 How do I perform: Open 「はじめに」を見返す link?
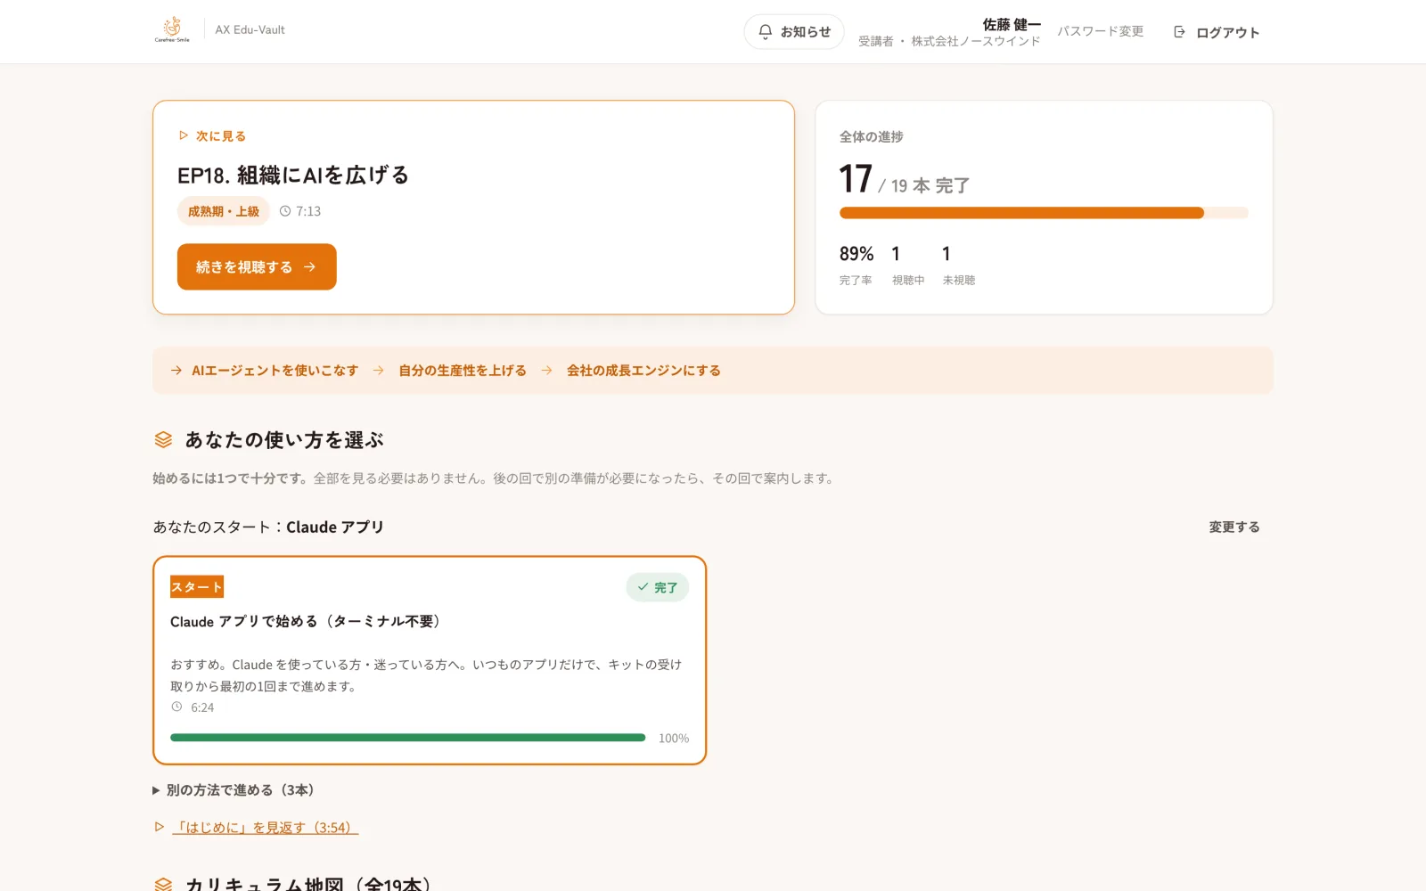pyautogui.click(x=265, y=827)
